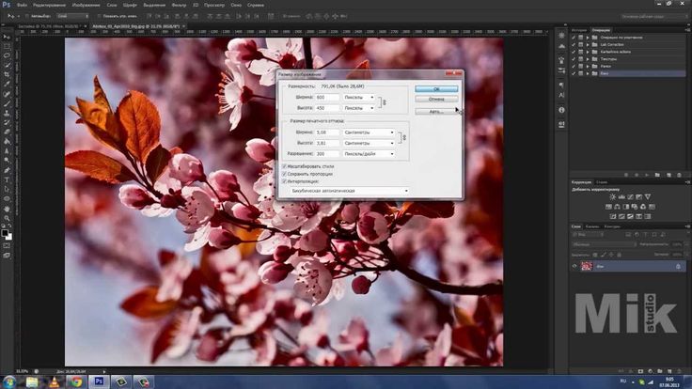The height and width of the screenshot is (389, 692).
Task: Select the Hand tool
Action: click(7, 209)
